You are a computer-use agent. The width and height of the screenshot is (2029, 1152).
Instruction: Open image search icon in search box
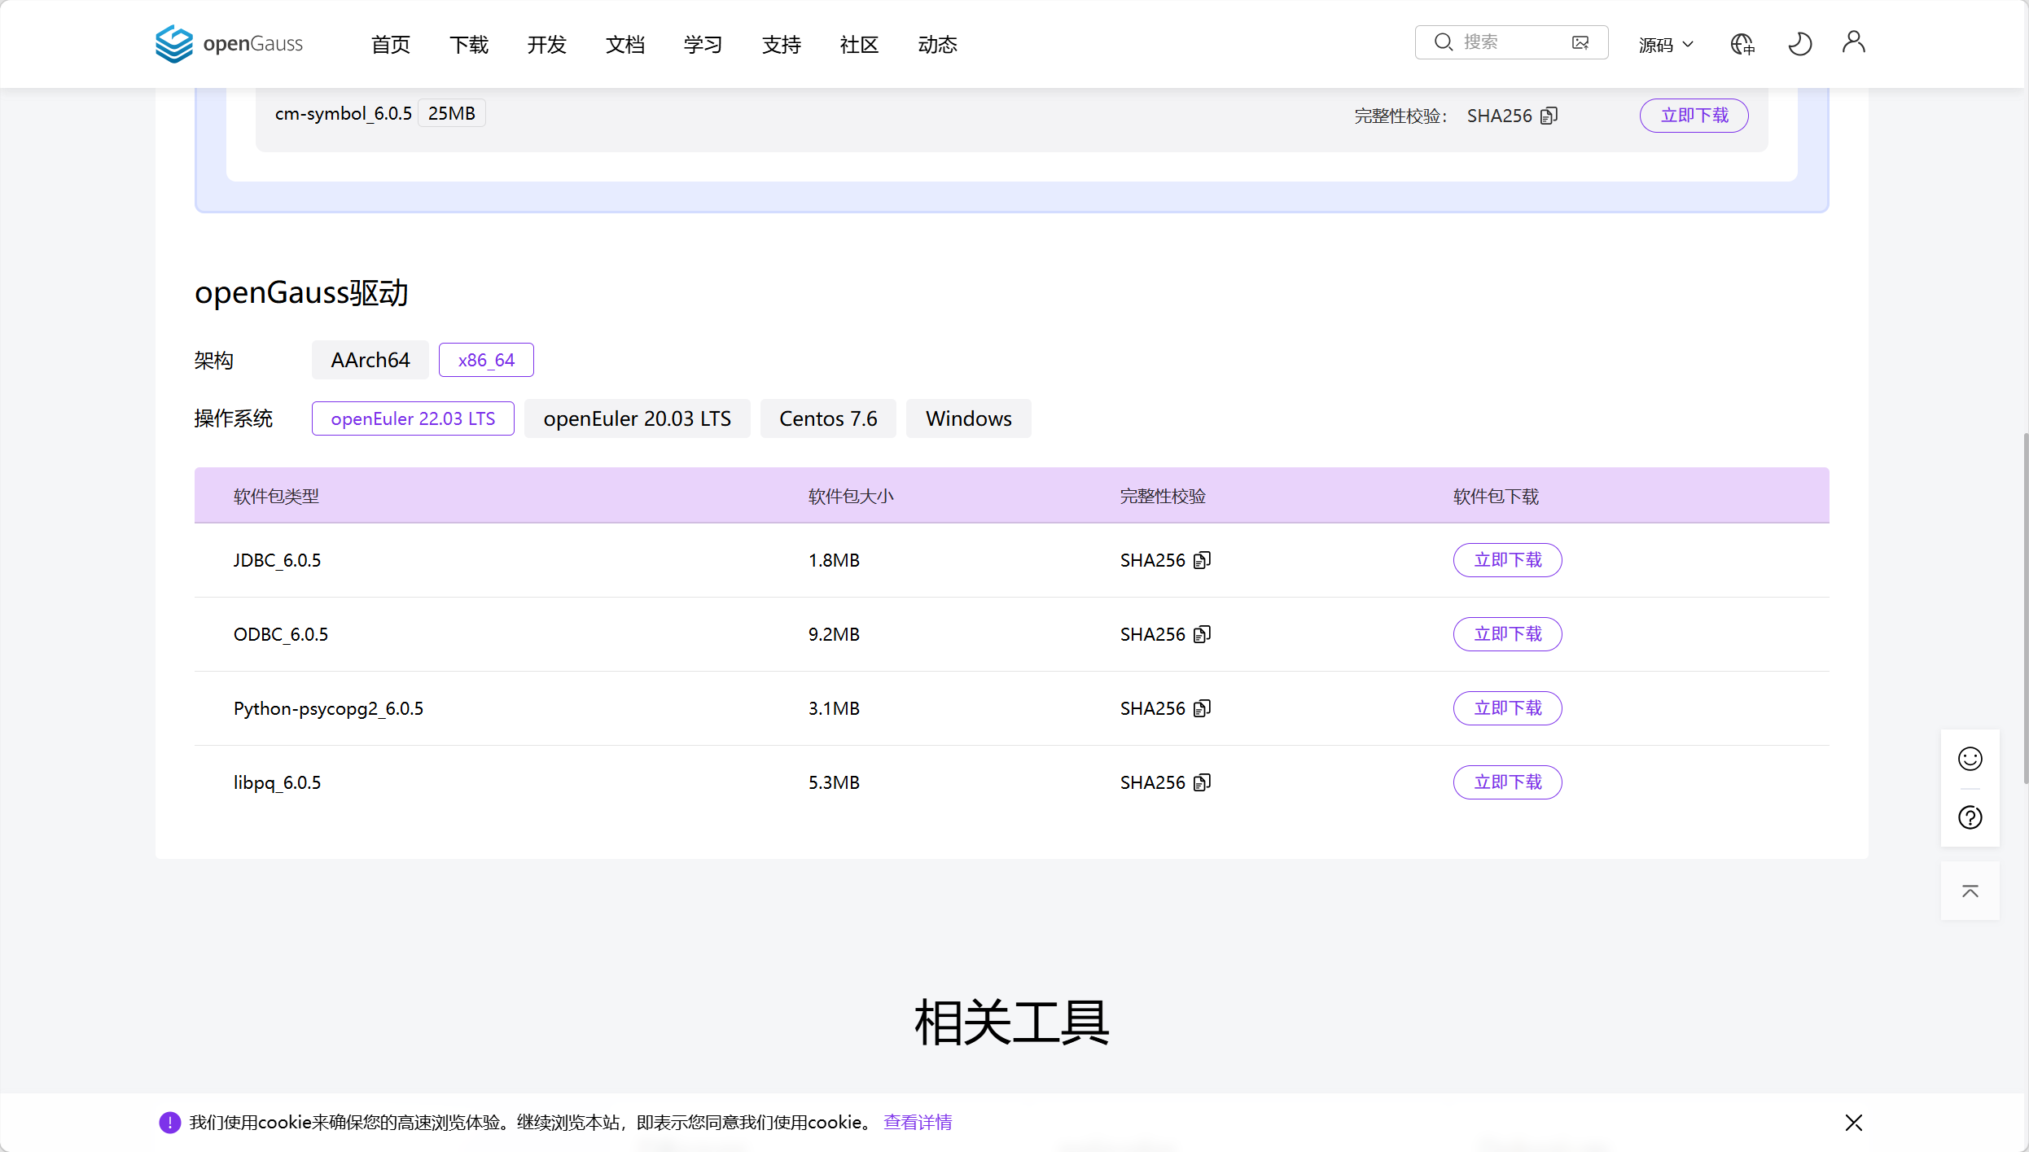[x=1580, y=42]
